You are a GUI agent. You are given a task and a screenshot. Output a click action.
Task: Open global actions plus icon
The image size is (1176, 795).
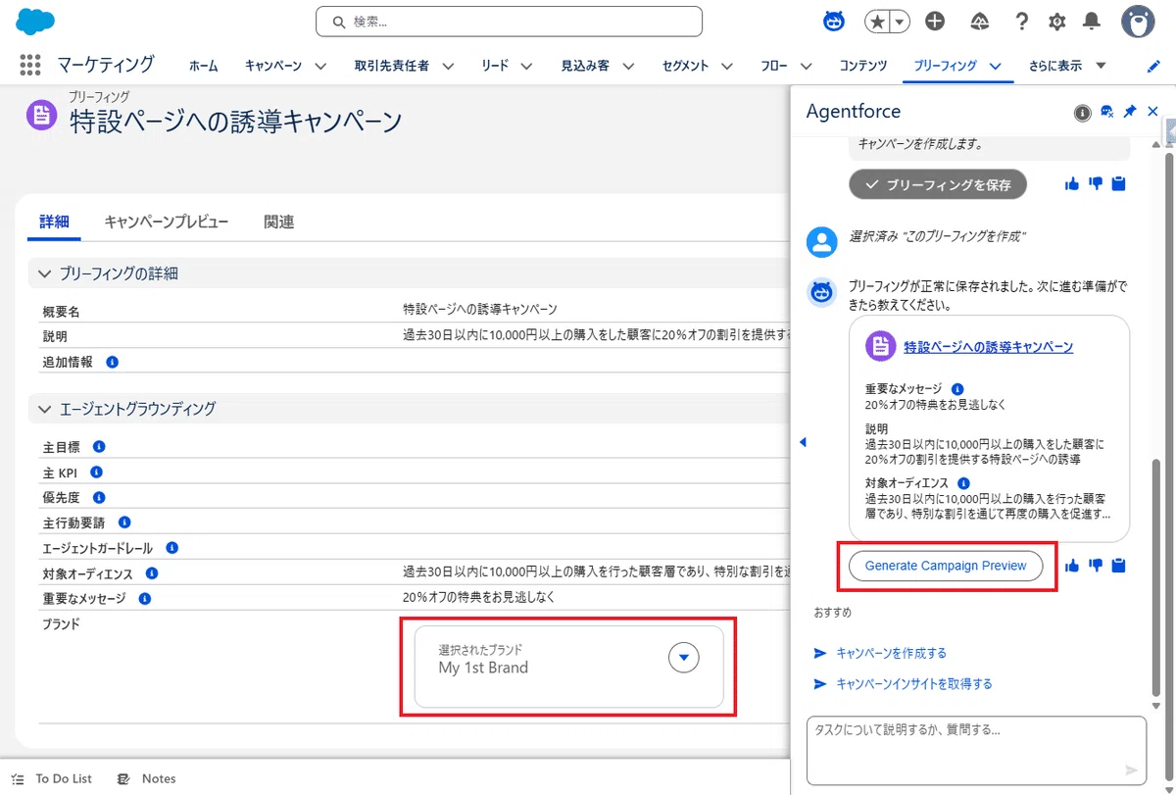pos(935,22)
